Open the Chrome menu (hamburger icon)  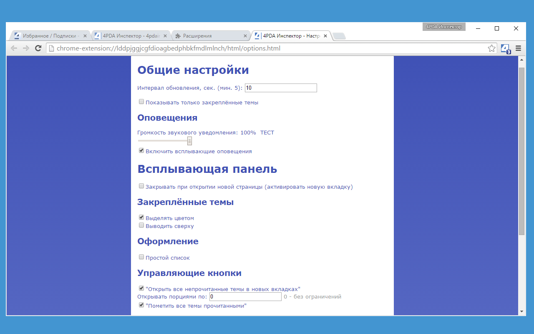tap(518, 48)
